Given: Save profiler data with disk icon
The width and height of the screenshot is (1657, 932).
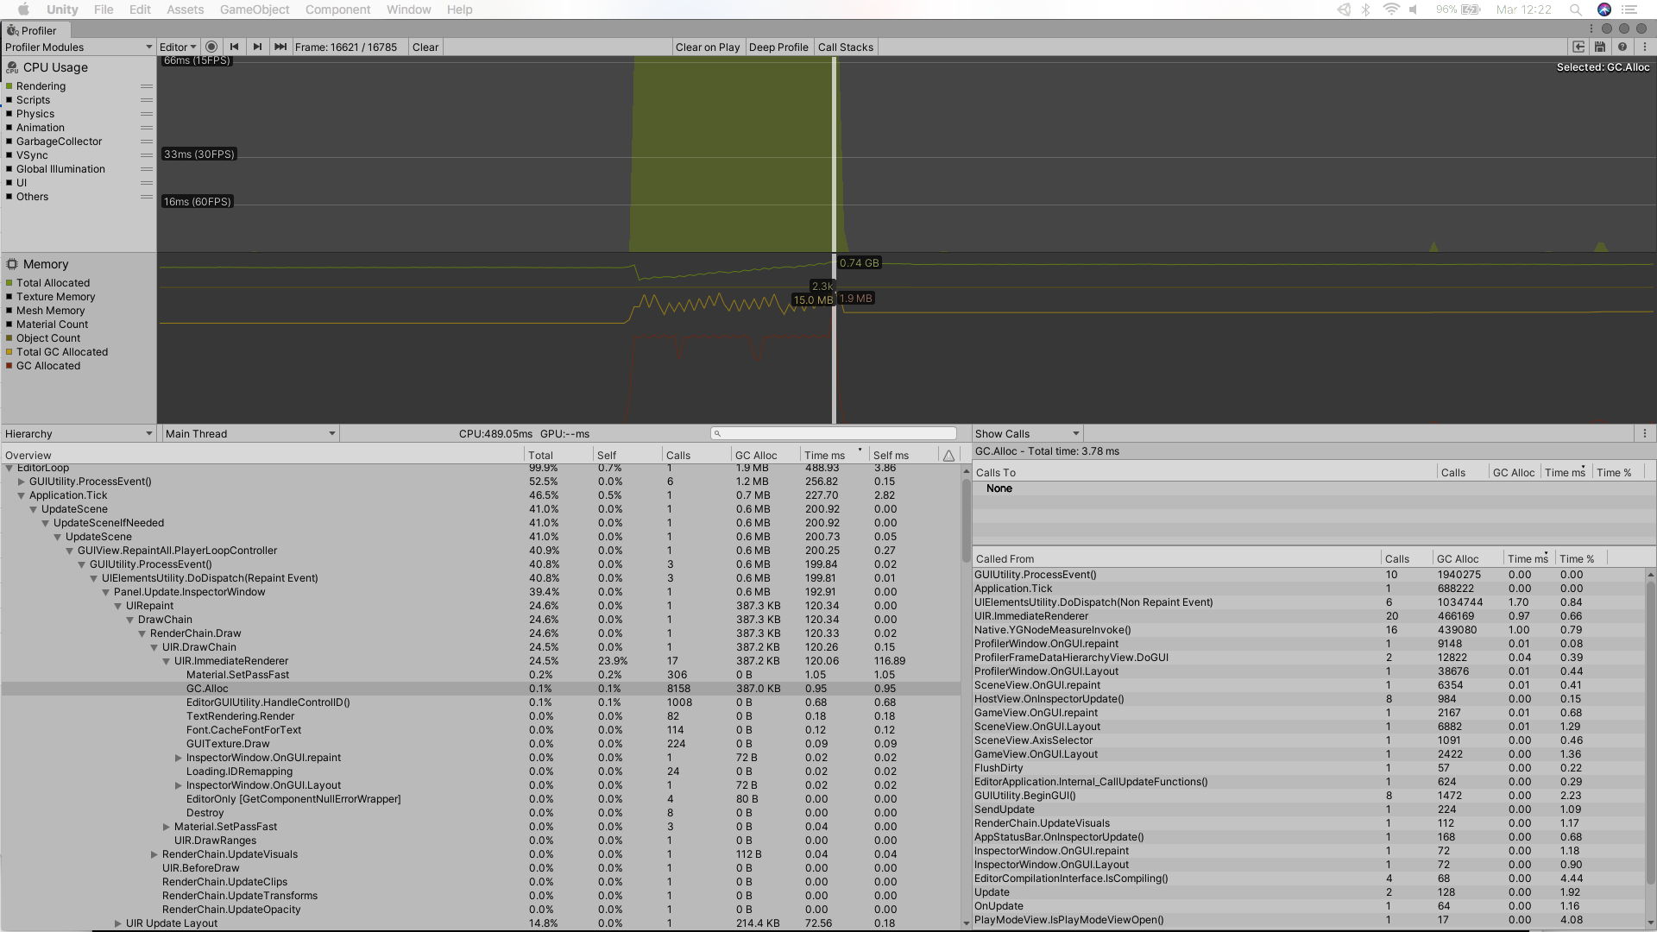Looking at the screenshot, I should [1600, 47].
